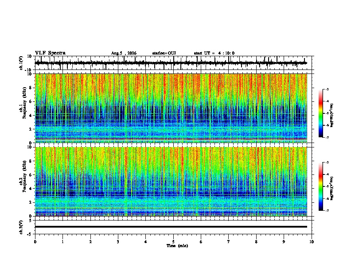Image resolution: width=351 pixels, height=271 pixels.
Task: Click the "4" tick on the time axis
Action: point(146,242)
